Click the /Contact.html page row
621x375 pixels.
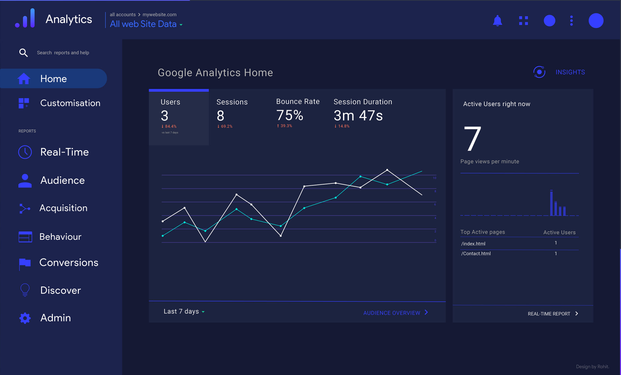(x=520, y=254)
